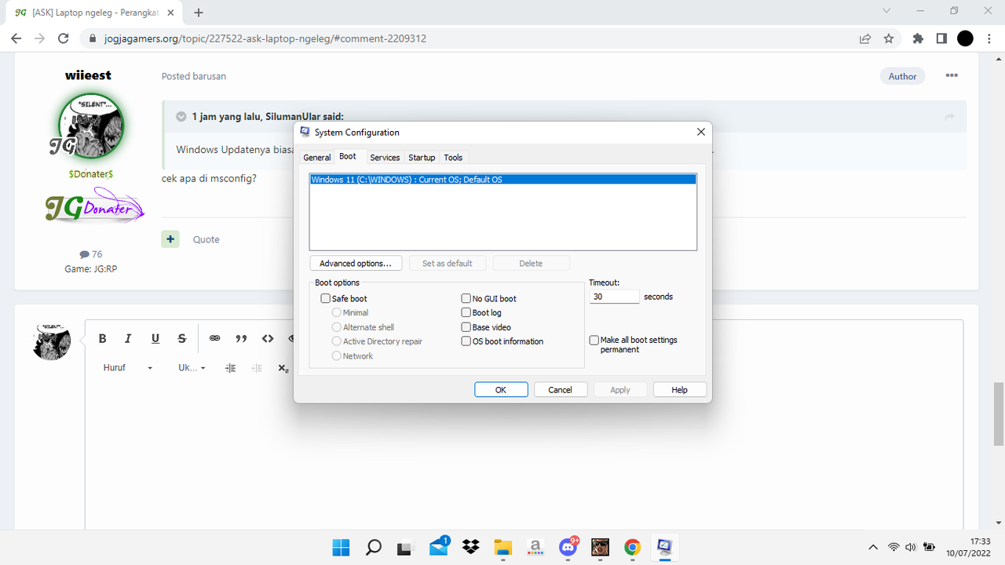The height and width of the screenshot is (565, 1005).
Task: Click OK in System Configuration
Action: (501, 389)
